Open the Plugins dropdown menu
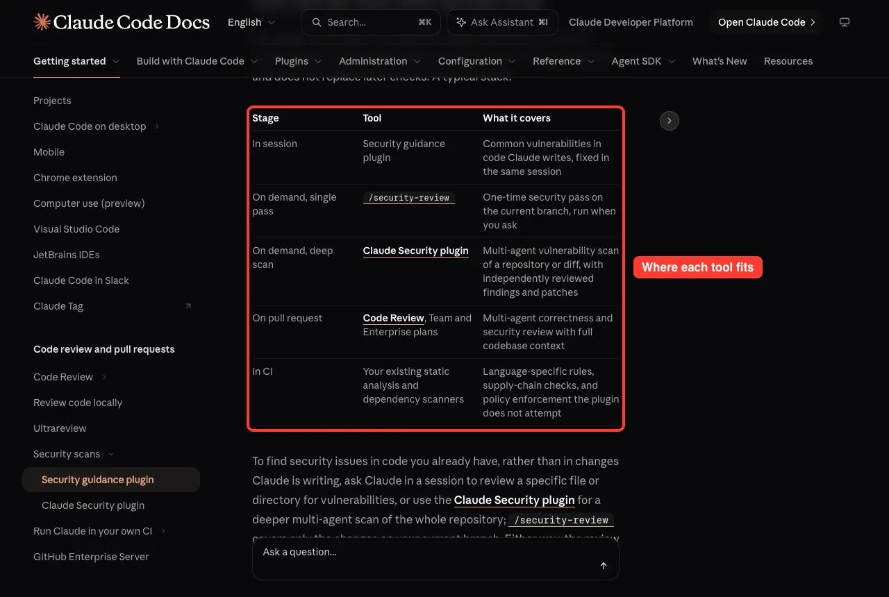 click(x=299, y=61)
